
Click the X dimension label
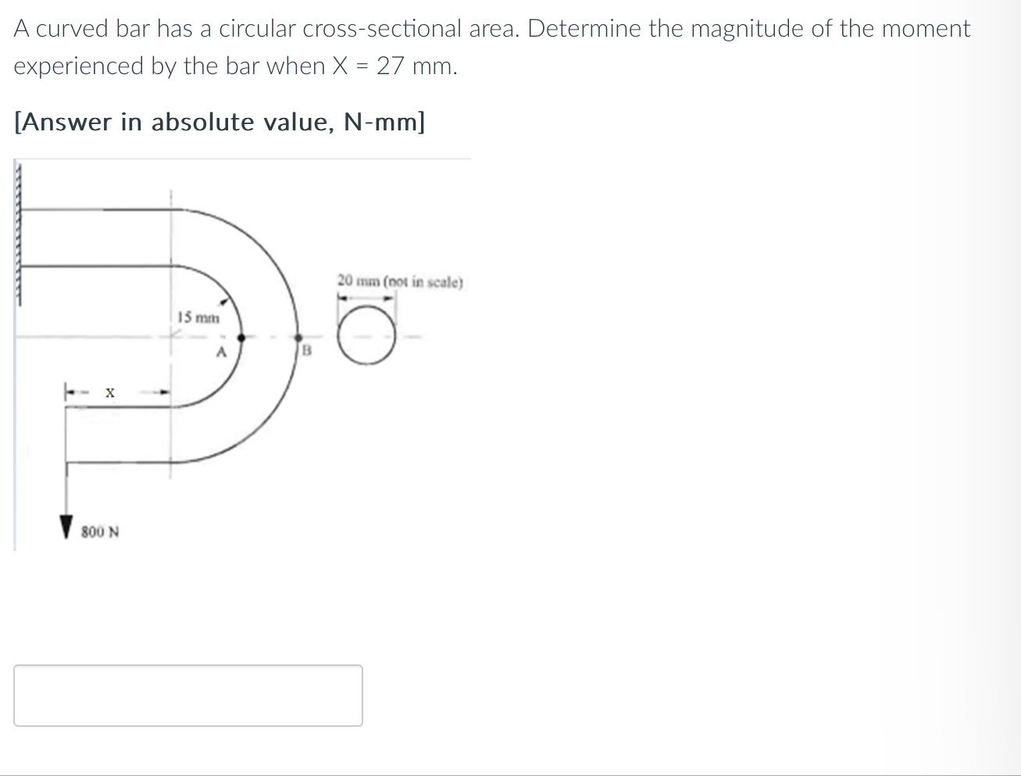[109, 393]
